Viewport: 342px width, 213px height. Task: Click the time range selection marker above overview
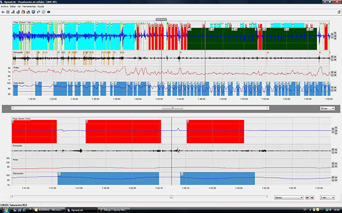pyautogui.click(x=161, y=19)
